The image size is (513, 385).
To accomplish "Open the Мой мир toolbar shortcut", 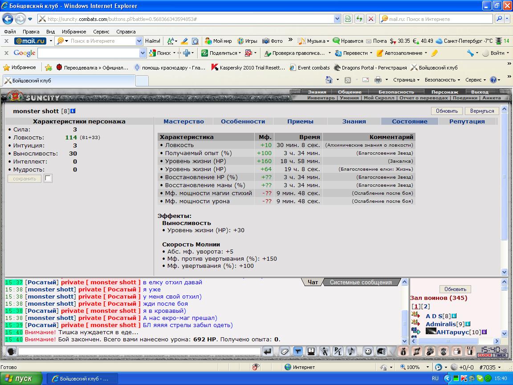I will tap(218, 41).
